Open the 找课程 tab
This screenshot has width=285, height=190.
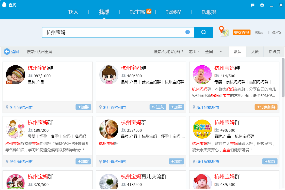click(x=173, y=12)
